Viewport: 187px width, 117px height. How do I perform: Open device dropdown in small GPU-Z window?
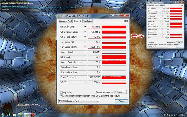click(158, 47)
